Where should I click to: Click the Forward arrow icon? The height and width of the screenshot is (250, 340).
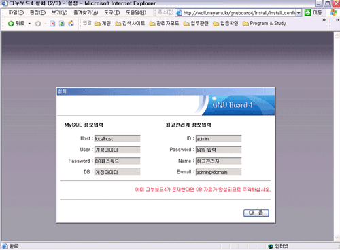[x=38, y=24]
